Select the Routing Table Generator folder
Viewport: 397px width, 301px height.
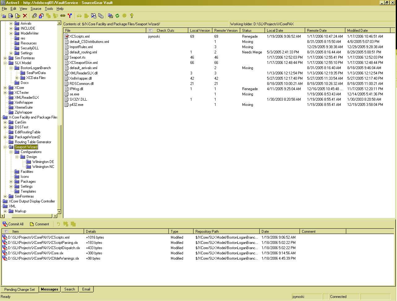[x=33, y=142]
